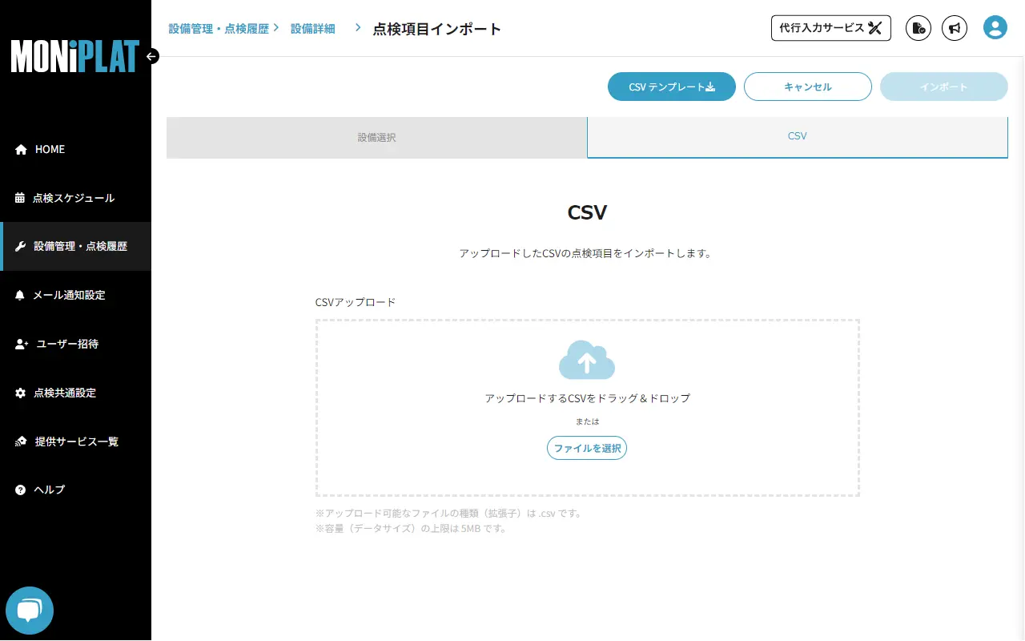Collapse the sidebar with the arrow toggle
The width and height of the screenshot is (1025, 641).
point(151,56)
